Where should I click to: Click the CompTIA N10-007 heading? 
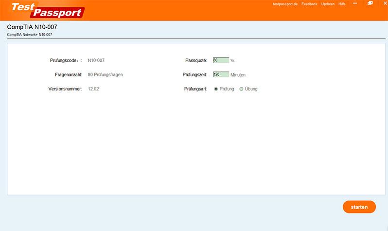point(32,27)
